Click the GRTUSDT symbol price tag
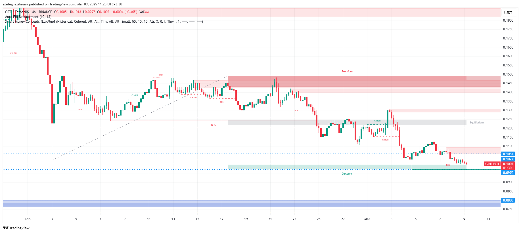Viewport: 521px width, 233px height. tap(492, 164)
